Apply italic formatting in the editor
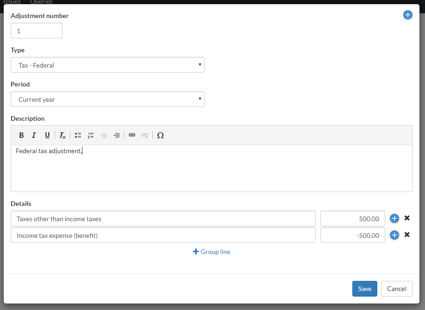Viewport: 425px width, 310px height. 34,136
